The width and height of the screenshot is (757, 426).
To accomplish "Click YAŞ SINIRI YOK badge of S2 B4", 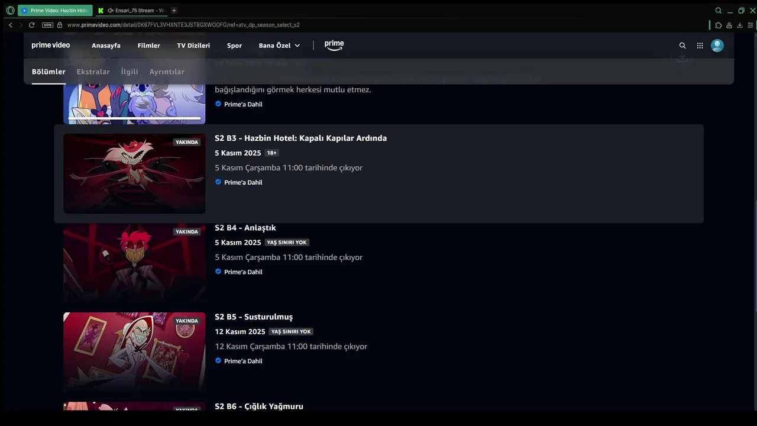I will (x=287, y=243).
